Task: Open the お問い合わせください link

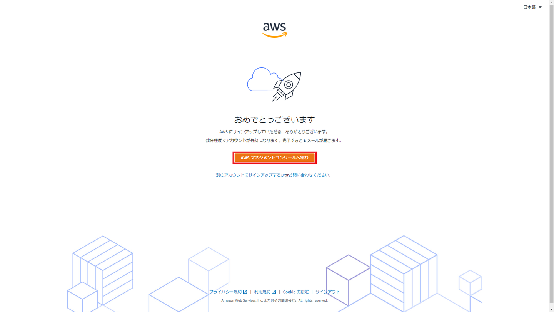Action: click(309, 175)
